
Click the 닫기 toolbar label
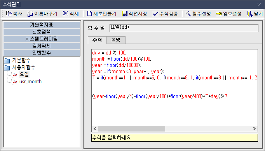(x=258, y=14)
